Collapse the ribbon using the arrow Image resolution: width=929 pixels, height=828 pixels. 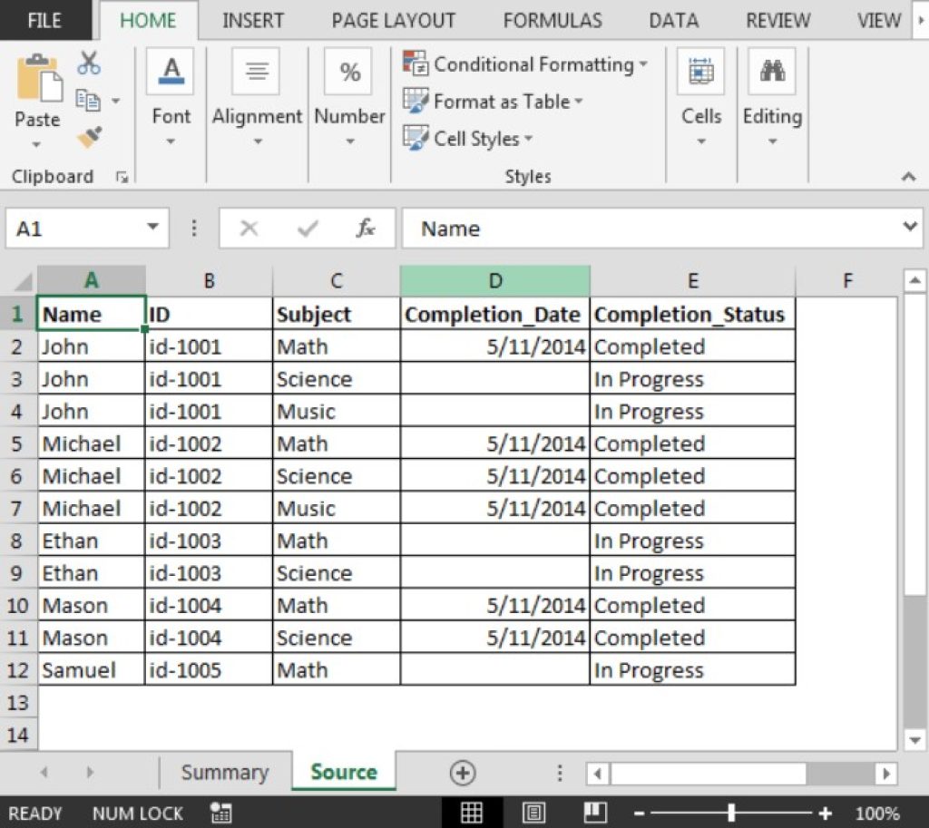(910, 176)
